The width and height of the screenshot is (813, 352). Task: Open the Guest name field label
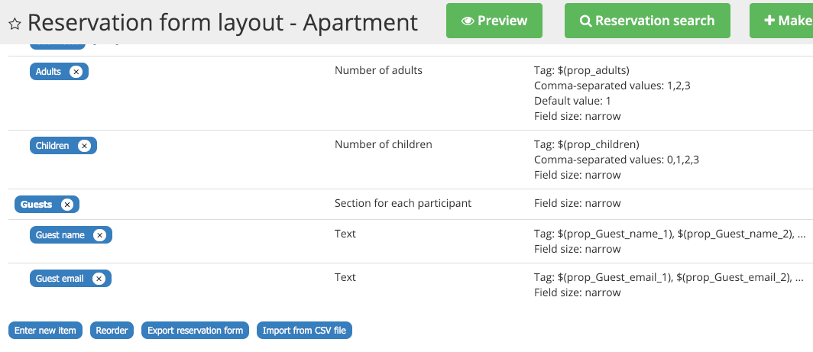[60, 235]
